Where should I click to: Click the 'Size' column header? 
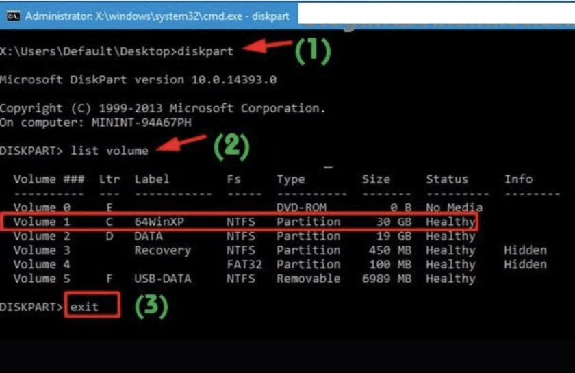pos(376,179)
